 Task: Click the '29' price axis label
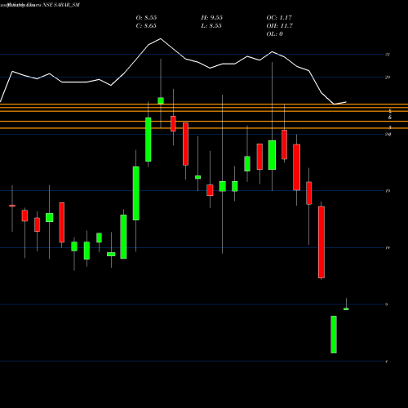coord(388,78)
